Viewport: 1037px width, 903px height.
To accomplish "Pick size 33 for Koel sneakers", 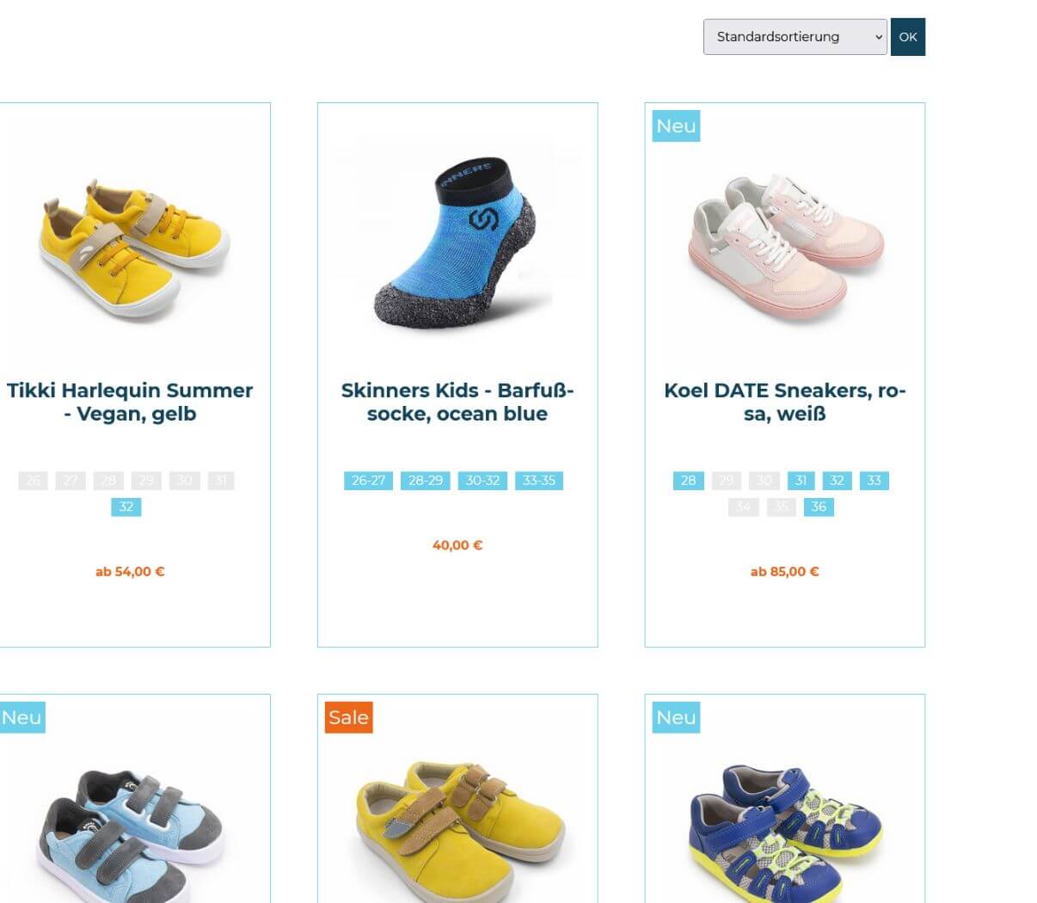I will (x=874, y=480).
